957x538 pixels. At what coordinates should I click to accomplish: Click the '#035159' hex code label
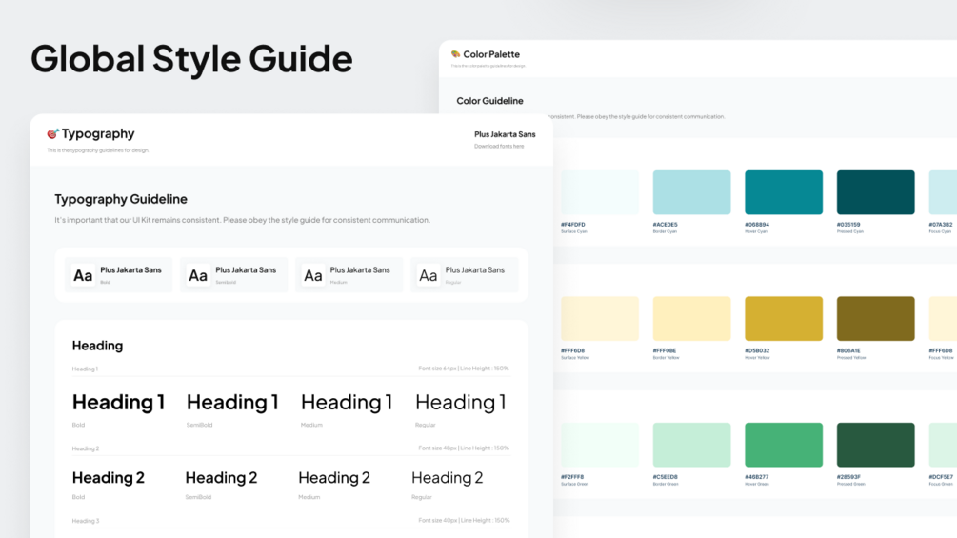click(848, 225)
